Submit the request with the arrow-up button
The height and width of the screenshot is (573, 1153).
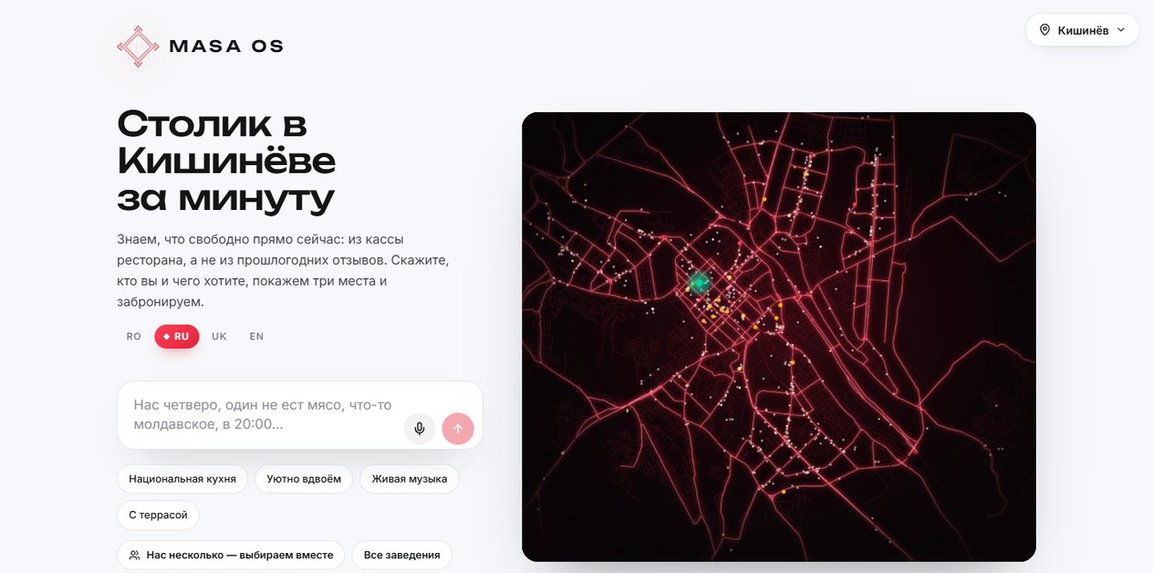click(458, 428)
